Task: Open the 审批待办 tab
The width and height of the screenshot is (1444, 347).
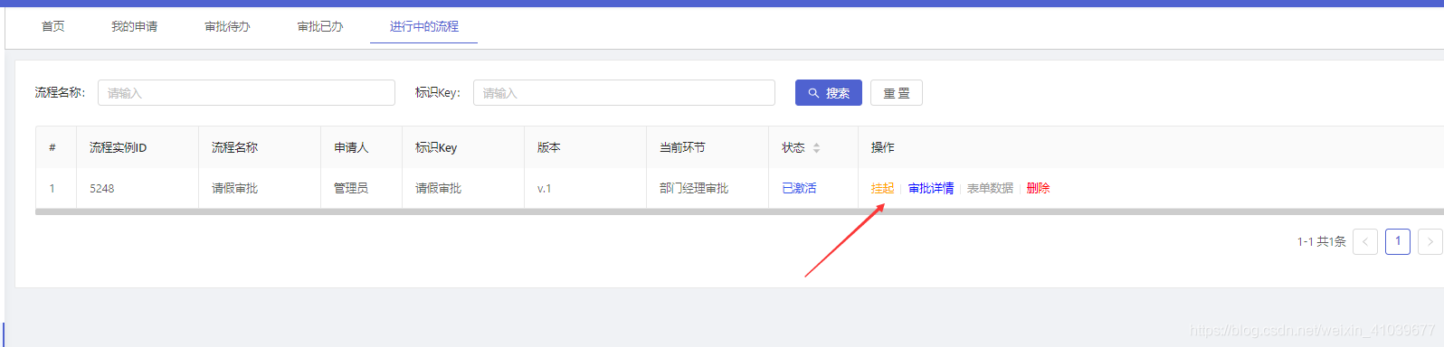Action: coord(228,26)
